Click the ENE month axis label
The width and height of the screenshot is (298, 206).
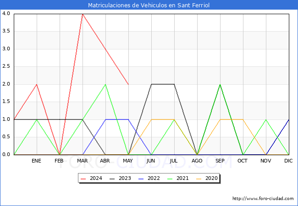click(x=36, y=161)
